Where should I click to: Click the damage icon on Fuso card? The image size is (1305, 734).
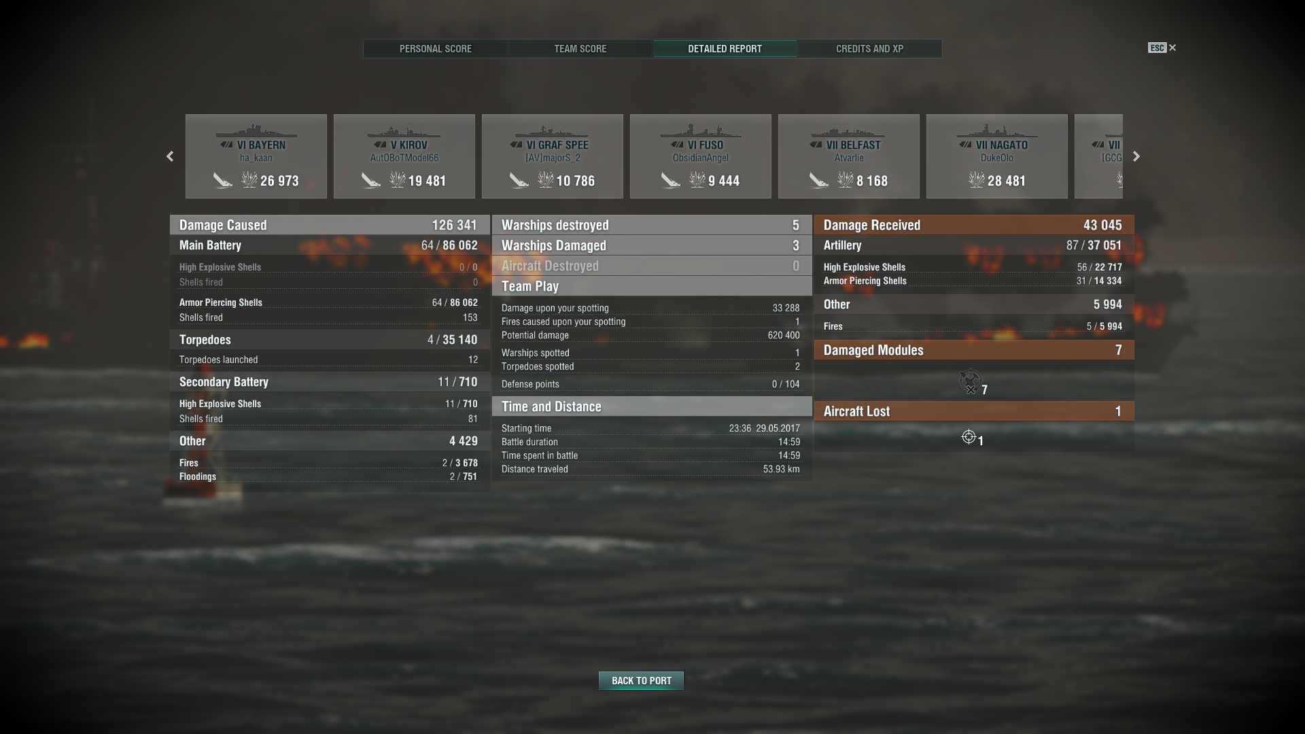[x=697, y=179]
